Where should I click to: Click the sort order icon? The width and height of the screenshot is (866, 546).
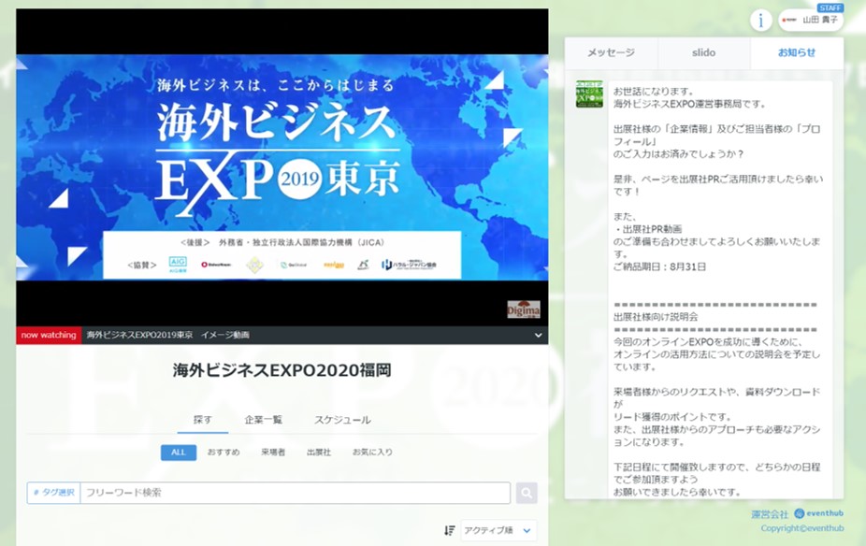tap(450, 530)
